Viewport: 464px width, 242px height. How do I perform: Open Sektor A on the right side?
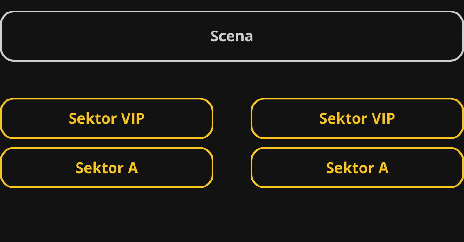click(357, 168)
